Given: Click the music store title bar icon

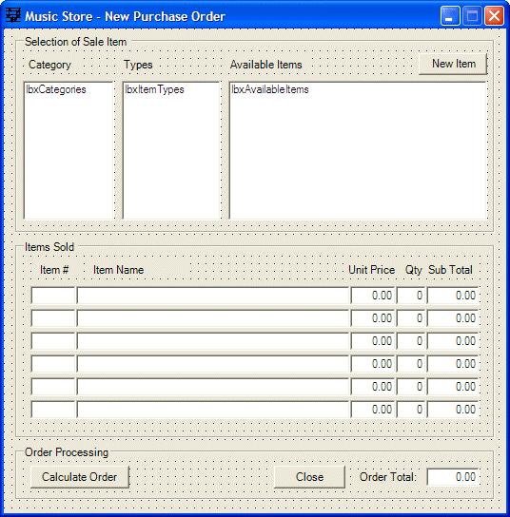Looking at the screenshot, I should [13, 15].
